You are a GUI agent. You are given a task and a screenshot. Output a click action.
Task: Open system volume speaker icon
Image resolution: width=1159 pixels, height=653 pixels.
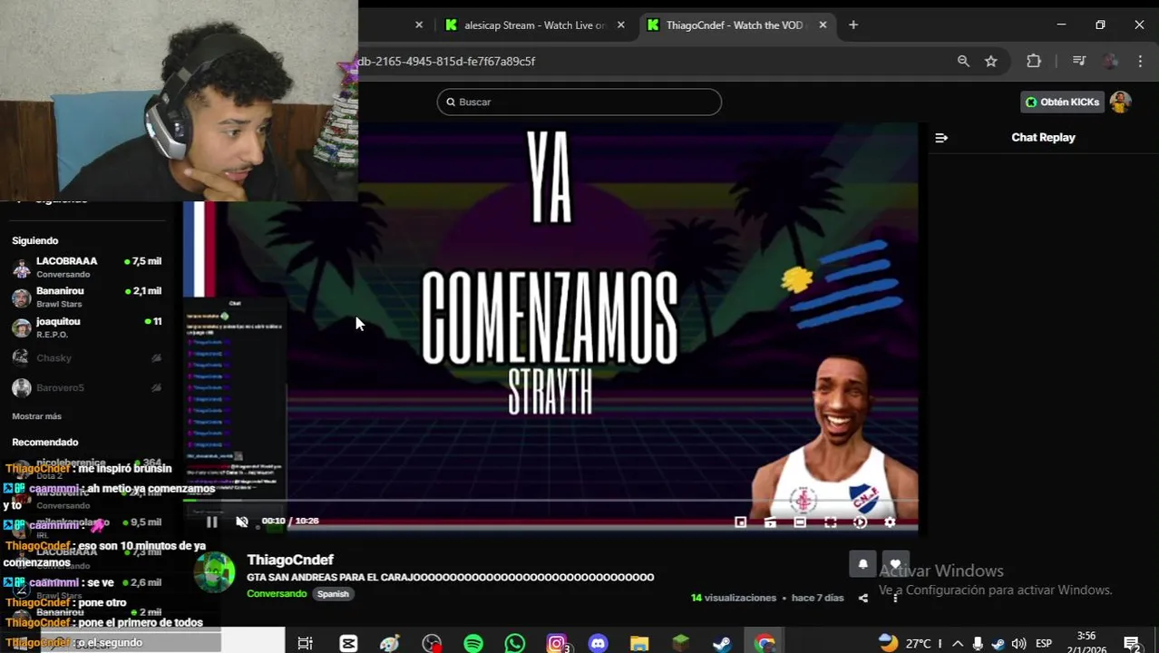point(1018,643)
